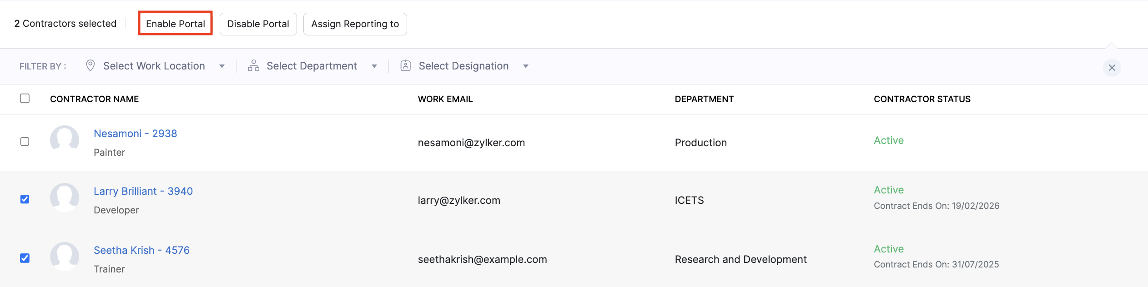
Task: Click the Enable Portal button
Action: 176,24
